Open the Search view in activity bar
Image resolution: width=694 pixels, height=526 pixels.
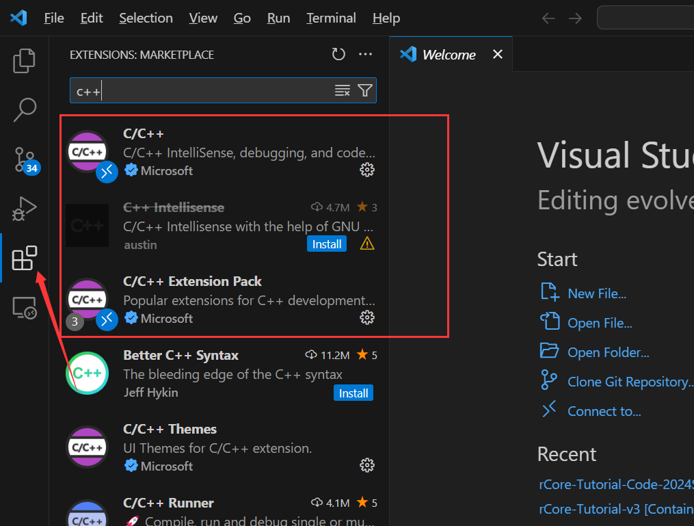coord(25,109)
